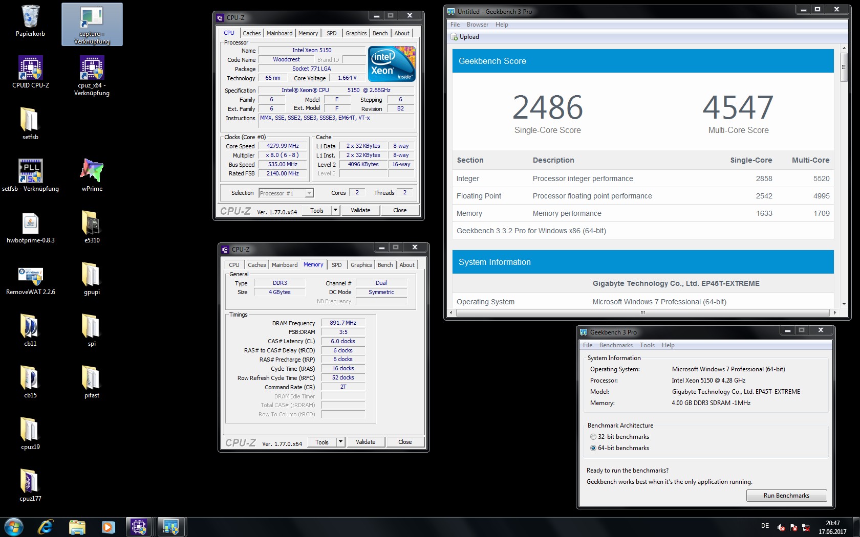Open Tools dropdown arrow in top CPU-Z
860x537 pixels.
pos(335,210)
